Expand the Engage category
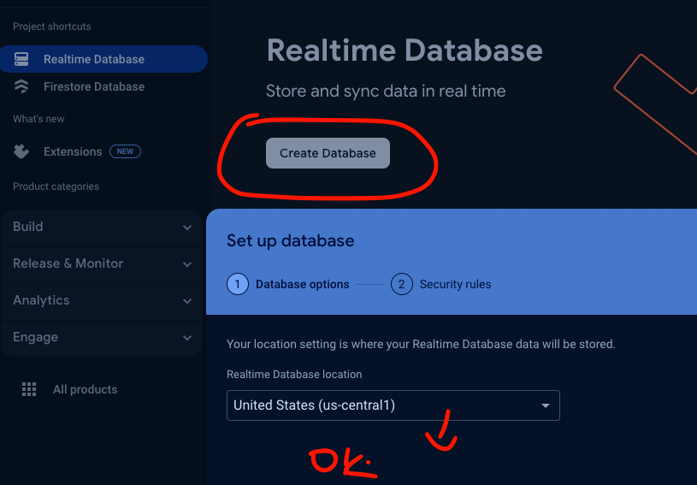 (102, 337)
